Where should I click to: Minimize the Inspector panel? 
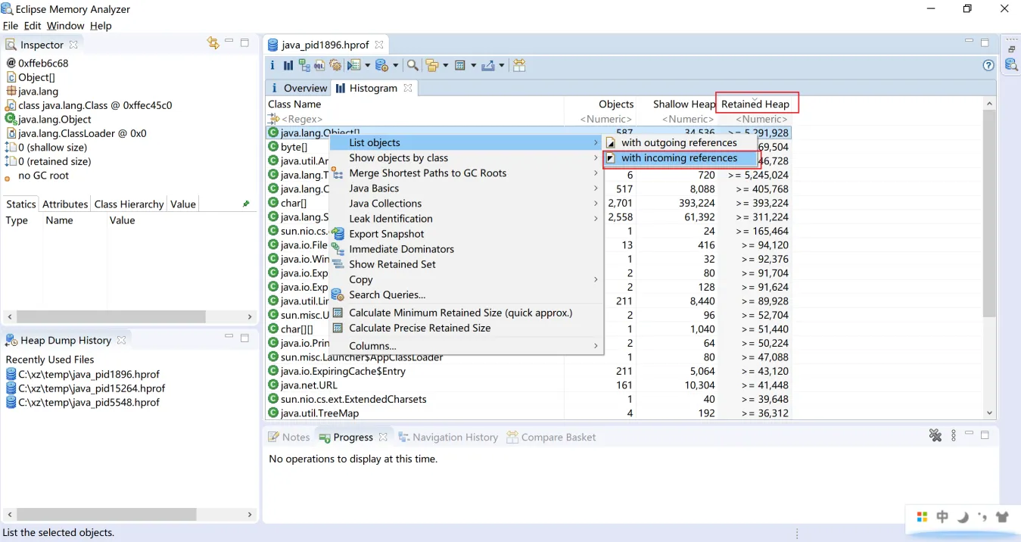coord(229,42)
